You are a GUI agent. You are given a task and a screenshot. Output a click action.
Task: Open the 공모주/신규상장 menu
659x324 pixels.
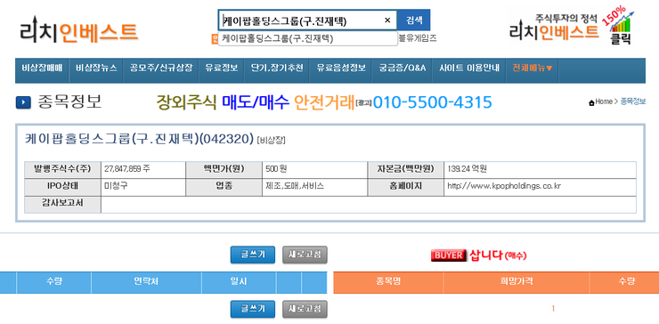(161, 68)
